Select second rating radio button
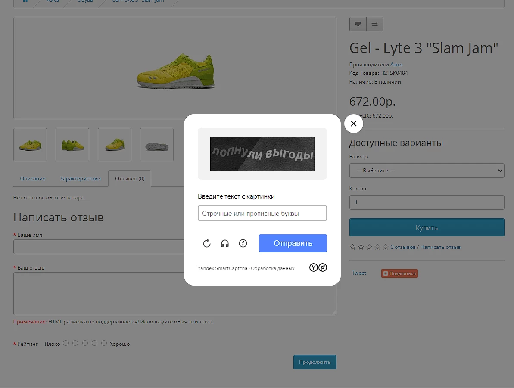 [x=75, y=343]
